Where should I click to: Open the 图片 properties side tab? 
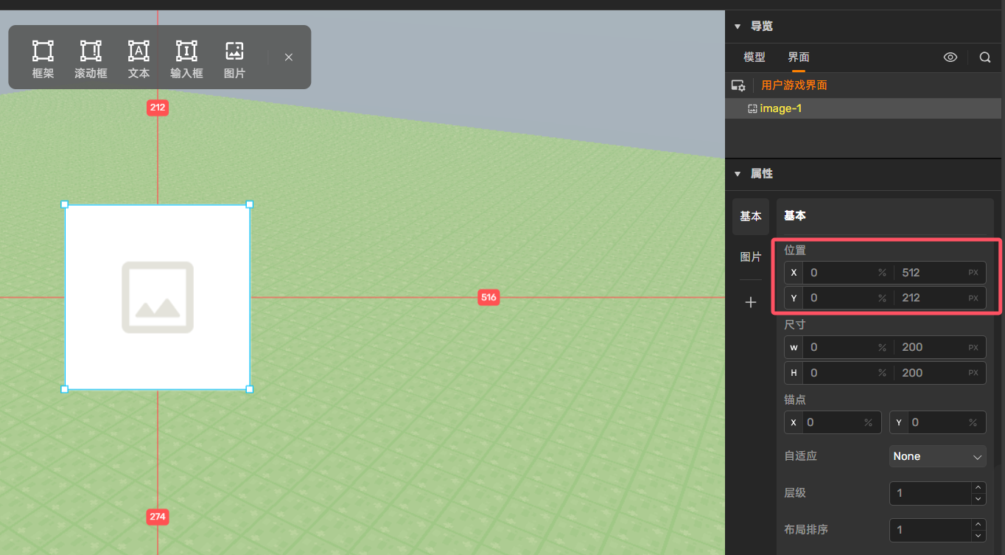(x=751, y=256)
